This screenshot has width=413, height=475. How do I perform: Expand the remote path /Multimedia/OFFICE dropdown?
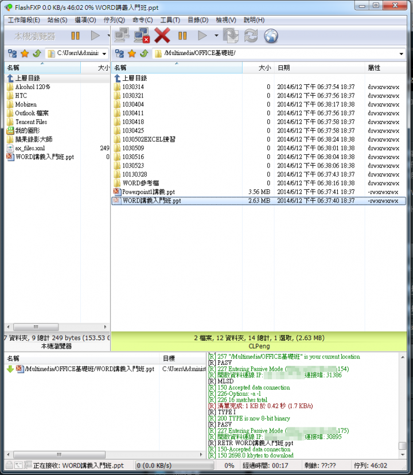pyautogui.click(x=401, y=54)
